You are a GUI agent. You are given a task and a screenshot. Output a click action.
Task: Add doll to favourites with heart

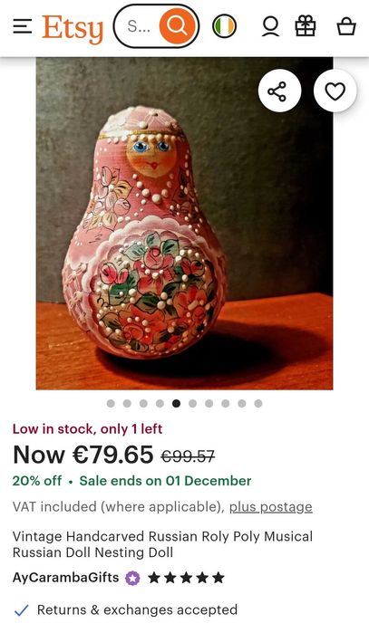coord(335,91)
